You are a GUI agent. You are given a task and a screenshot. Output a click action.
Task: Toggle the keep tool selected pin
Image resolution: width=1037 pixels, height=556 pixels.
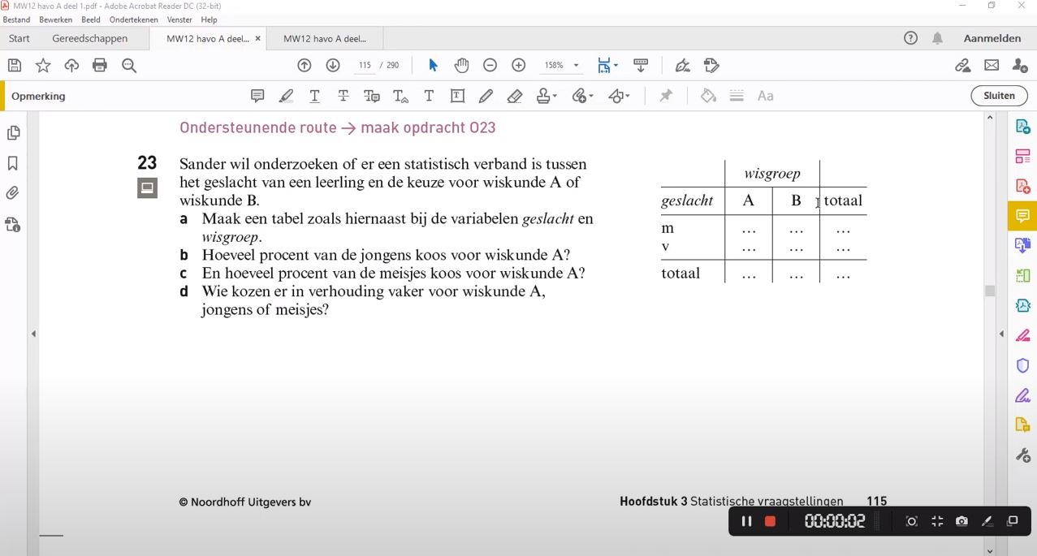666,96
